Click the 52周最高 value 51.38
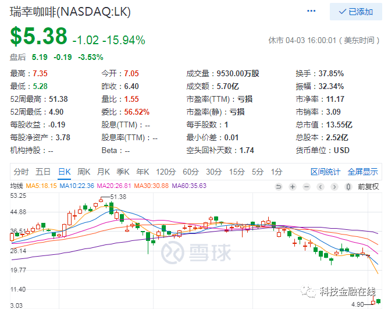 (58, 100)
